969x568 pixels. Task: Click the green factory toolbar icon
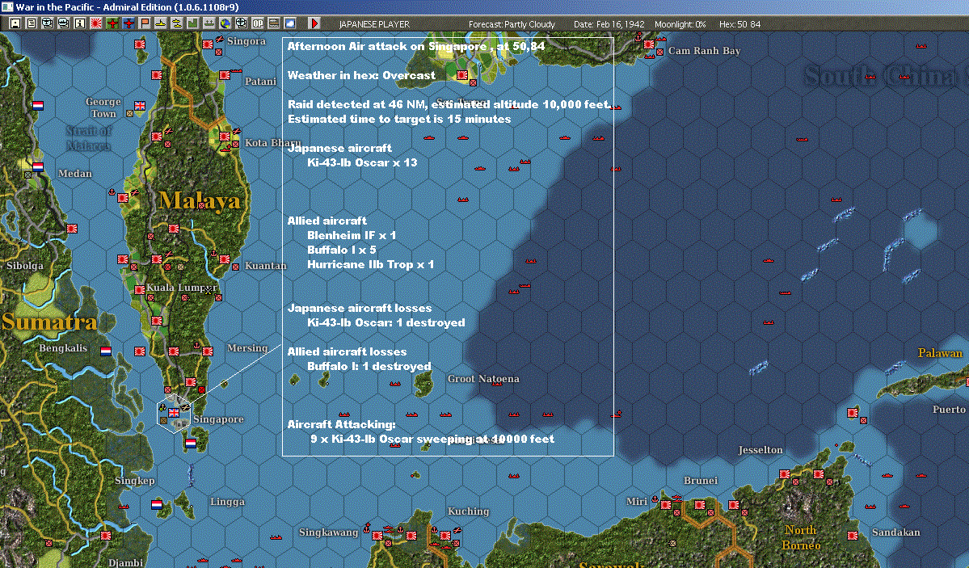[193, 23]
